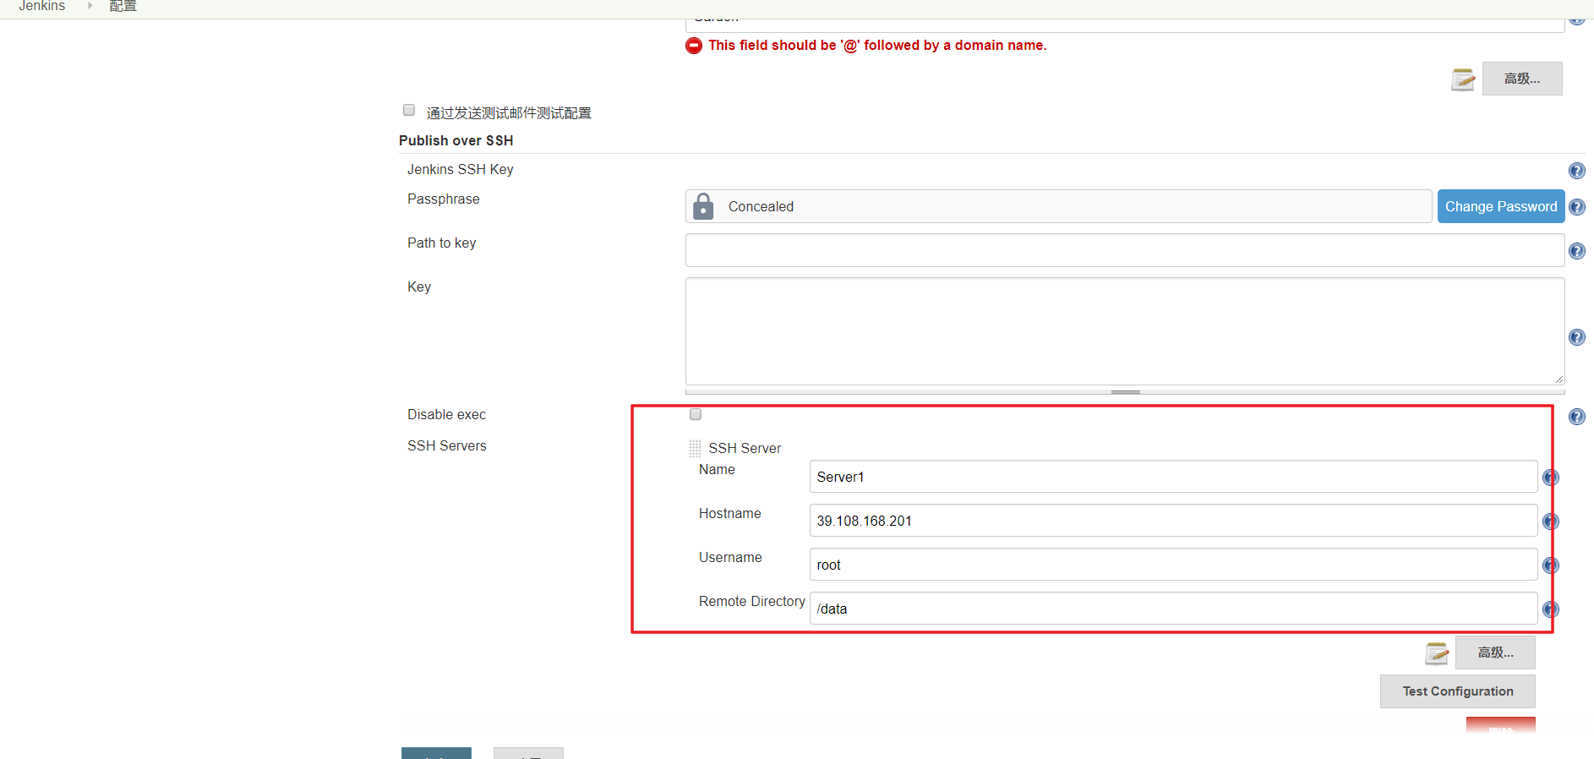Enable 通过发送测试邮件测试配置 checkbox
The height and width of the screenshot is (759, 1594).
(409, 110)
